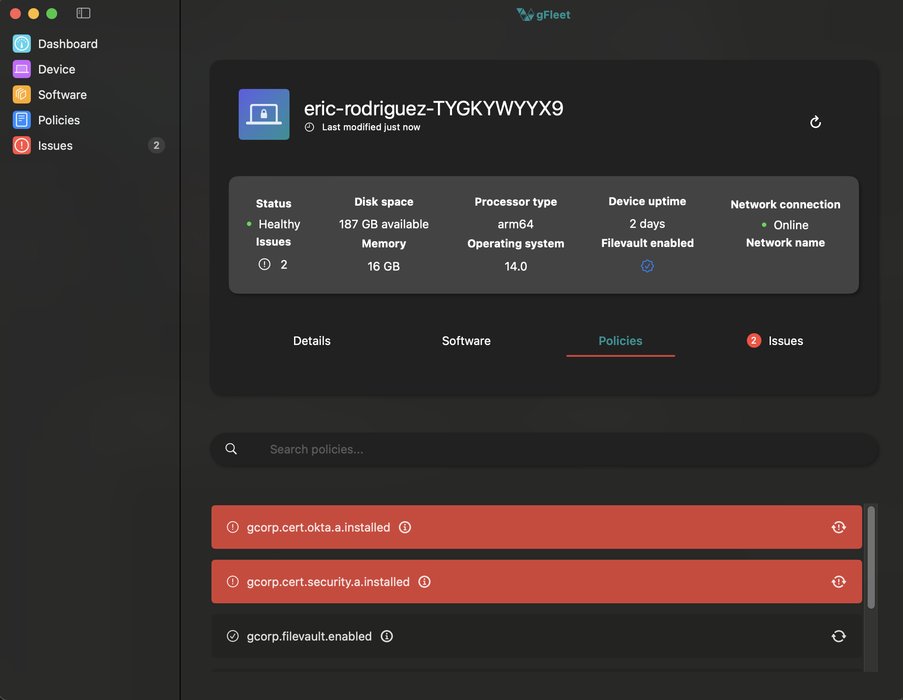Click info icon next to gcorp.cert.security.a.installed
903x700 pixels.
(x=424, y=582)
